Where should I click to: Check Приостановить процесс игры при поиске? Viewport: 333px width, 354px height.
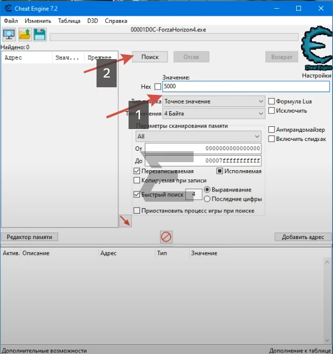(x=137, y=211)
